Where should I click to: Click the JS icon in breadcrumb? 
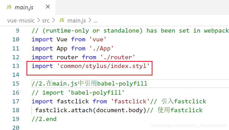click(62, 20)
